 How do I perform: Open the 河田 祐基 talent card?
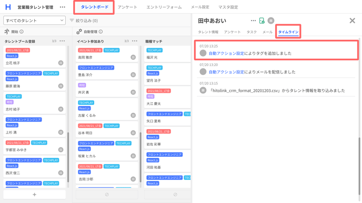coord(168,161)
